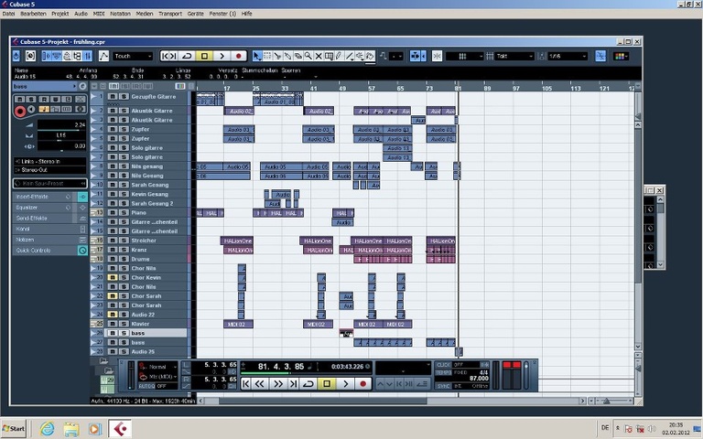Click the transport panel fast forward button

[278, 384]
